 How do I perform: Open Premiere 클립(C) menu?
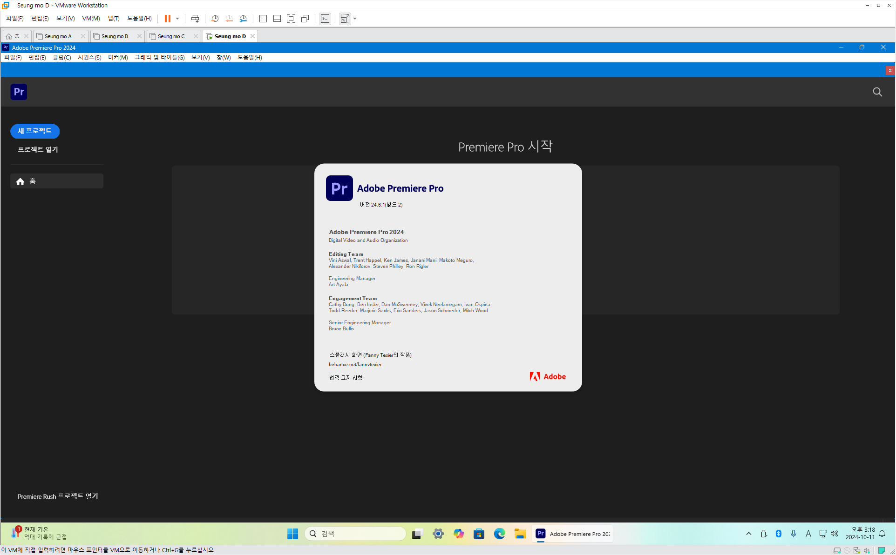point(62,58)
